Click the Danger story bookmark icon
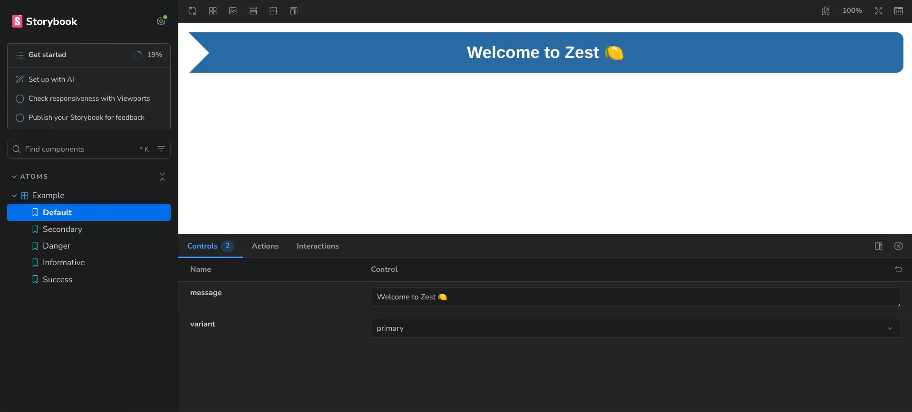Screen dimensions: 912x412 click(x=35, y=246)
